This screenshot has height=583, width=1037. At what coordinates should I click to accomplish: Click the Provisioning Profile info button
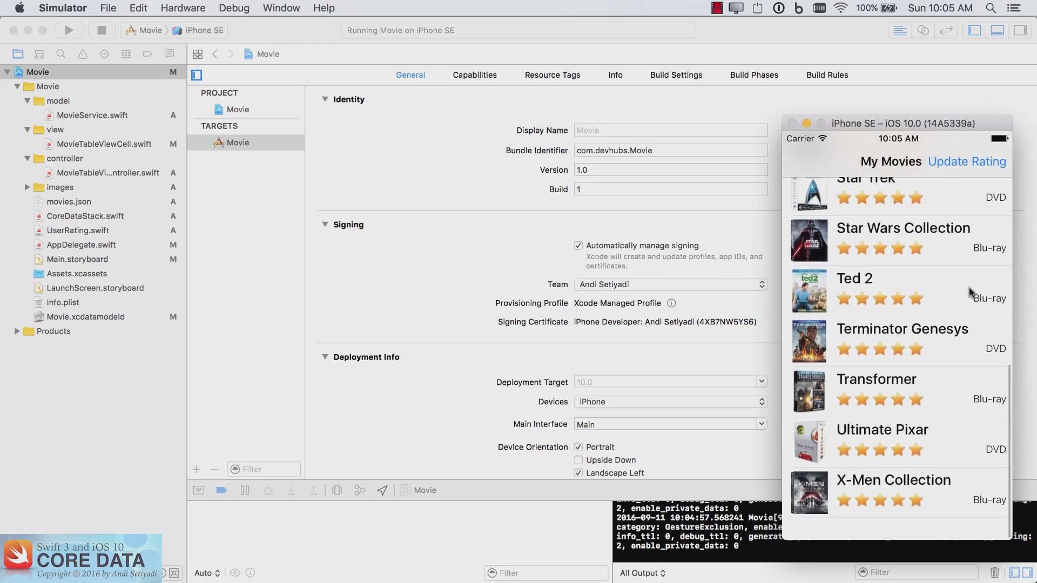tap(671, 303)
